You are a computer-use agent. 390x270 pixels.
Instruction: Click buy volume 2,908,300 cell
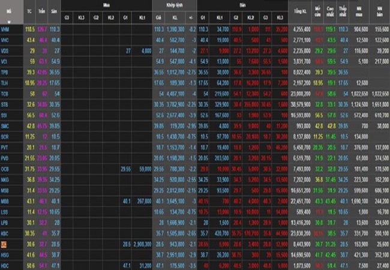click(142, 244)
